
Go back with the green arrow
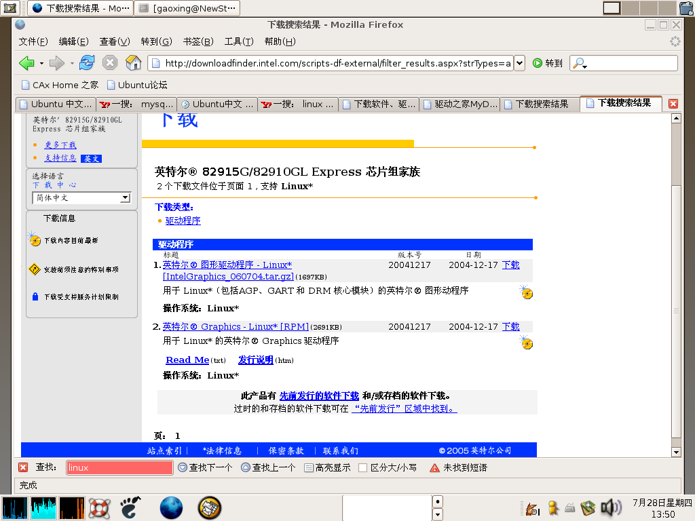click(x=26, y=63)
